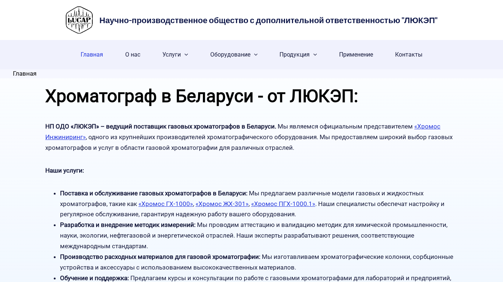Go to the О нас page
Screen dimensions: 503x282
133,54
